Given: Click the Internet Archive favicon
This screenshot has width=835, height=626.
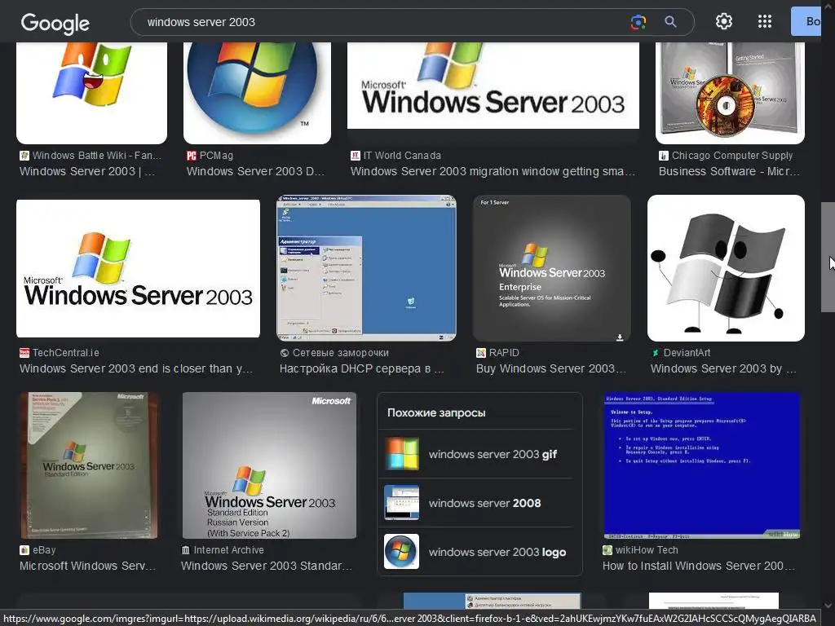Looking at the screenshot, I should point(185,550).
